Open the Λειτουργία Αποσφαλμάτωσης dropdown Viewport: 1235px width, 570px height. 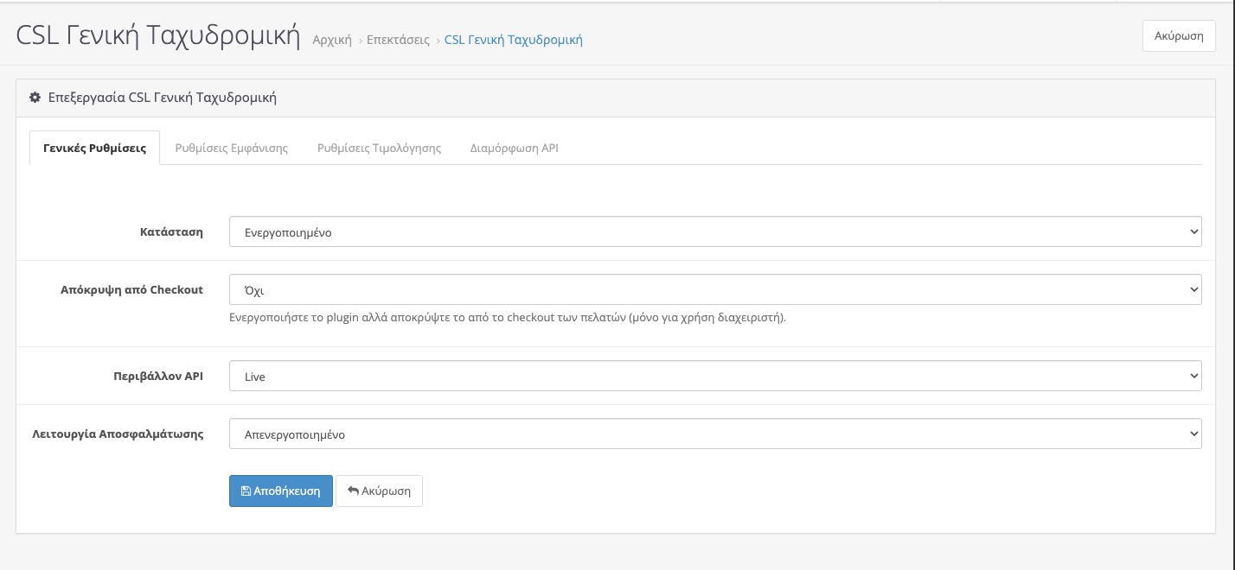(x=715, y=434)
